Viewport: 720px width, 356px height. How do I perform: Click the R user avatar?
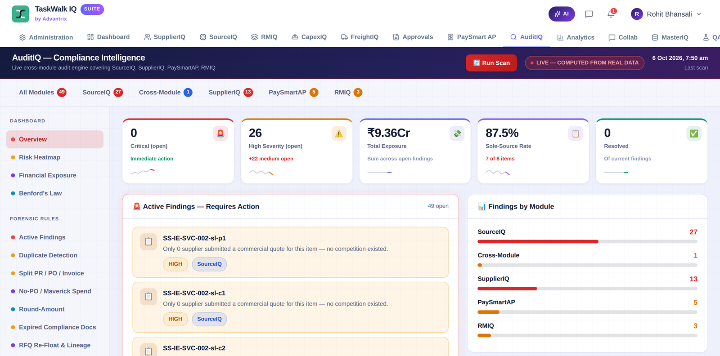(637, 14)
